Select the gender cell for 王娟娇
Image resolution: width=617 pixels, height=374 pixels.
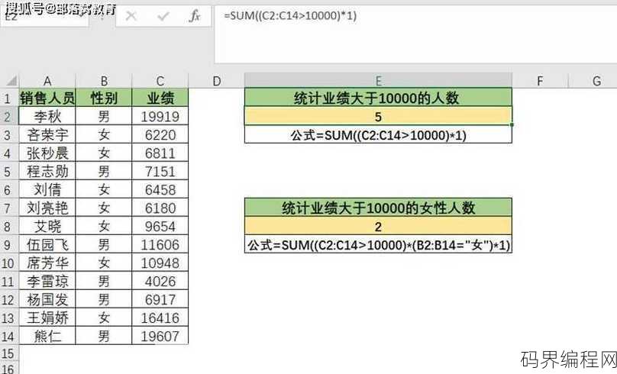(x=104, y=318)
